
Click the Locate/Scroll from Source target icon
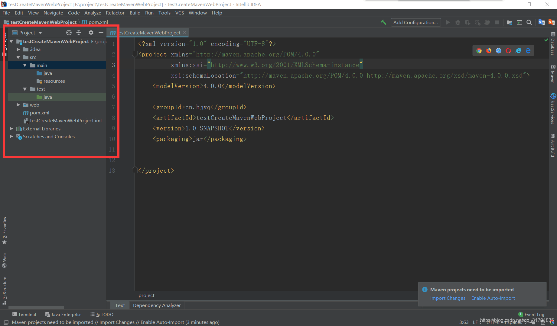click(x=69, y=33)
